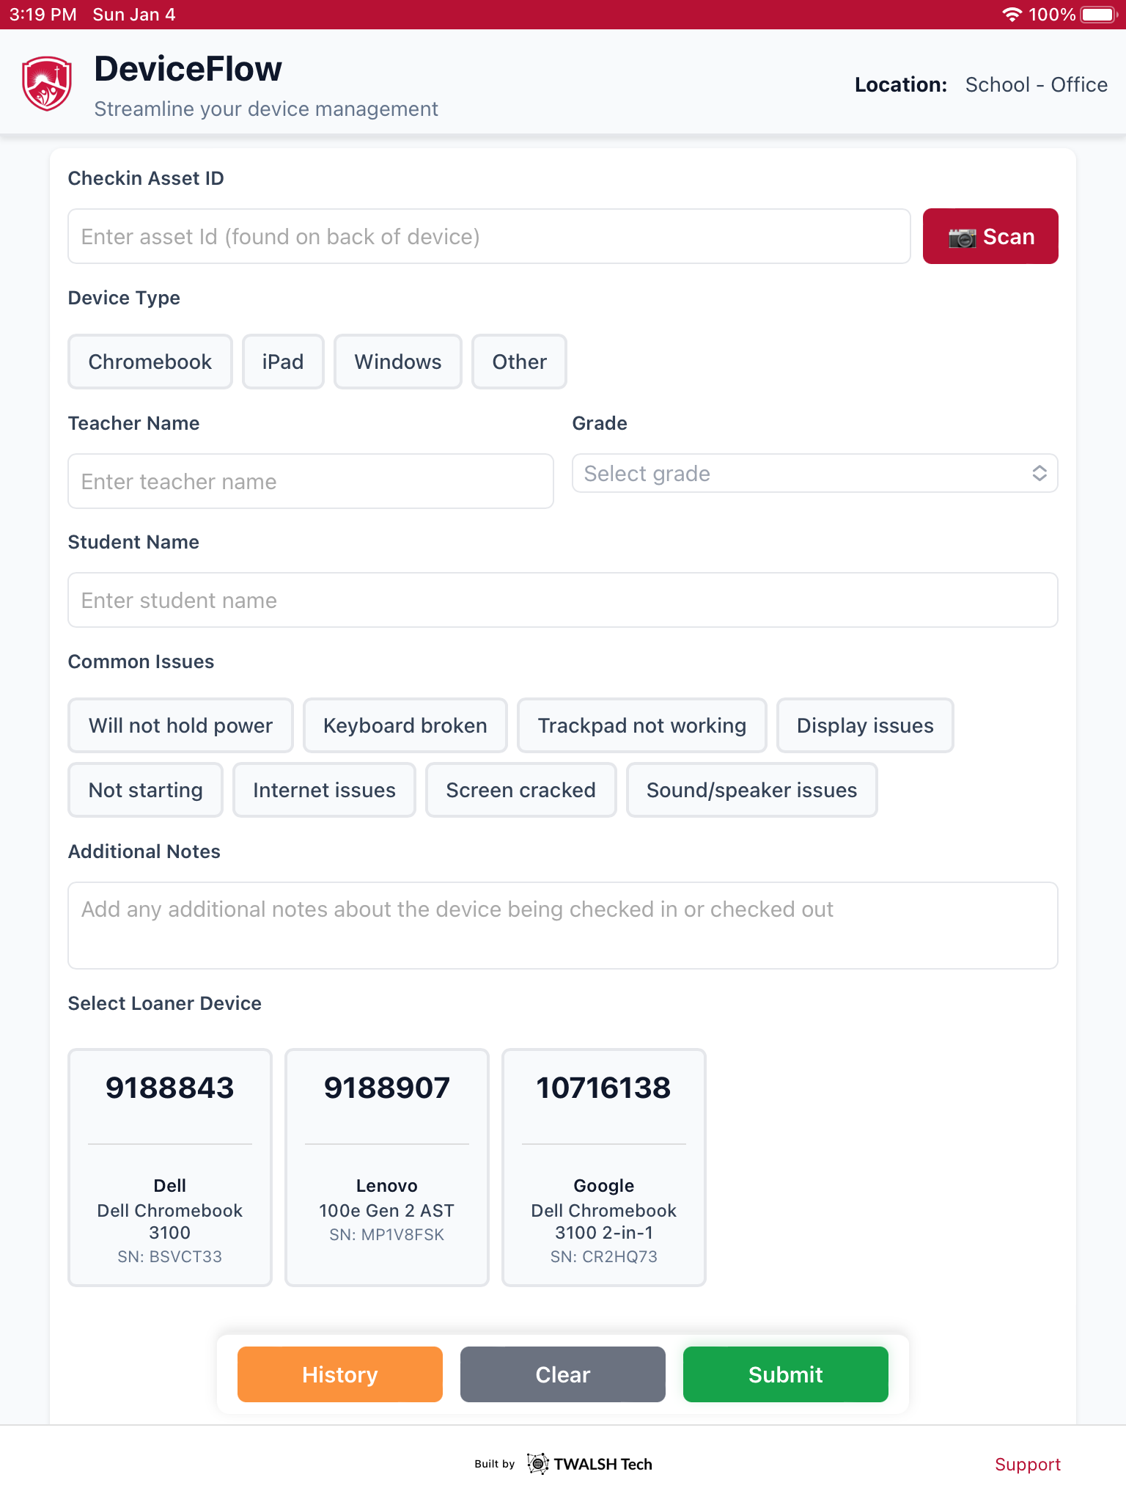Click the Clear button

pyautogui.click(x=562, y=1374)
